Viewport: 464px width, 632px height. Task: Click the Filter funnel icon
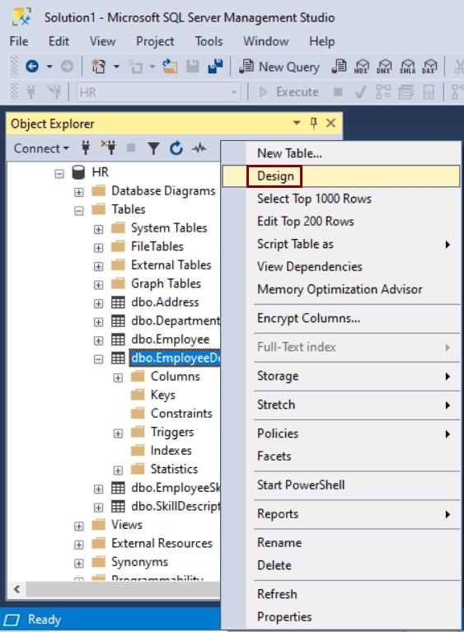pyautogui.click(x=153, y=148)
